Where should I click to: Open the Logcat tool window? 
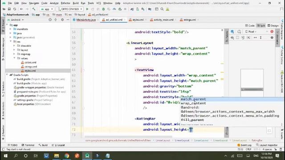(x=58, y=145)
